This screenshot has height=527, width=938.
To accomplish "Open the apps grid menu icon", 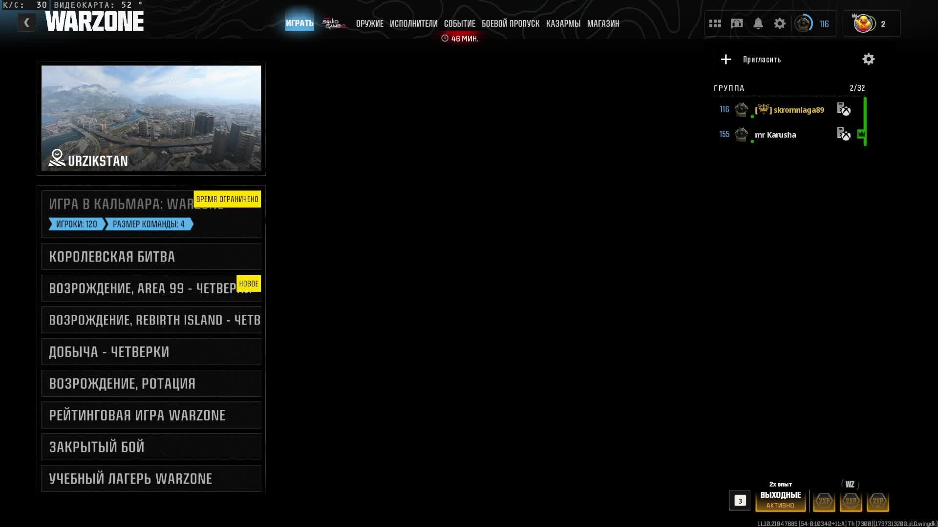I will pyautogui.click(x=715, y=23).
